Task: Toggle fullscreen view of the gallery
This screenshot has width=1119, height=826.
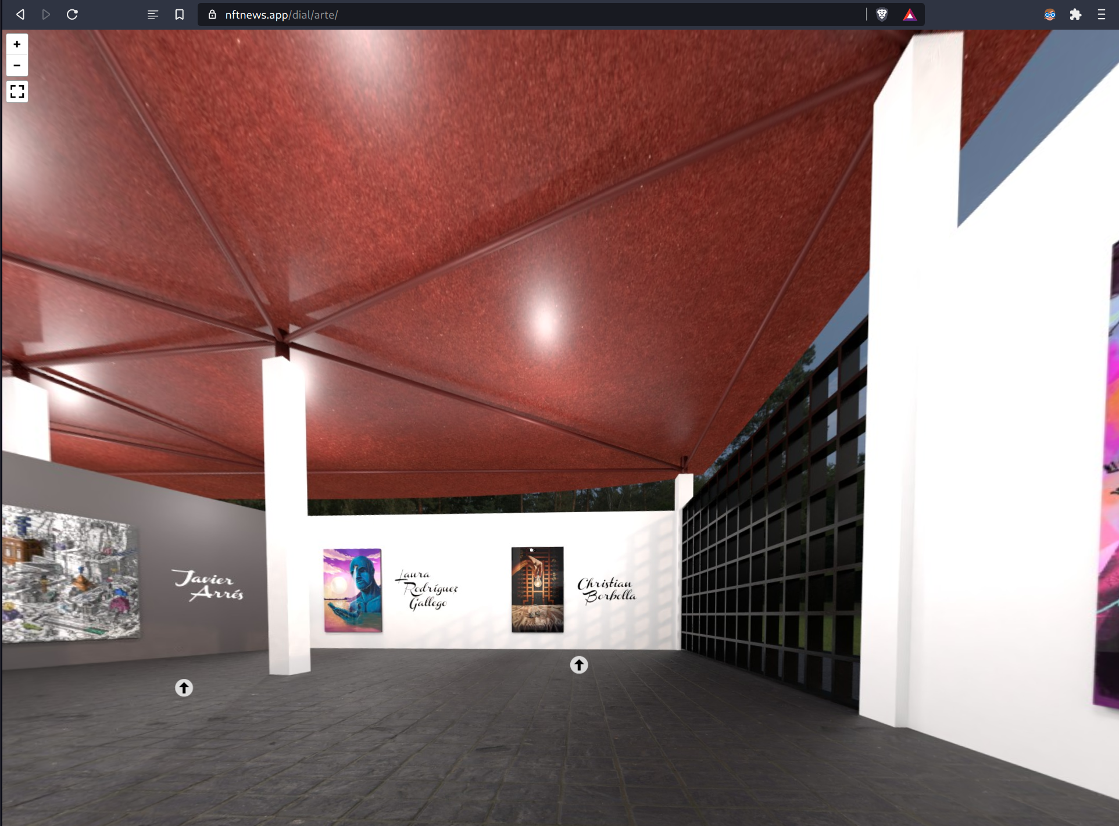Action: coord(17,91)
